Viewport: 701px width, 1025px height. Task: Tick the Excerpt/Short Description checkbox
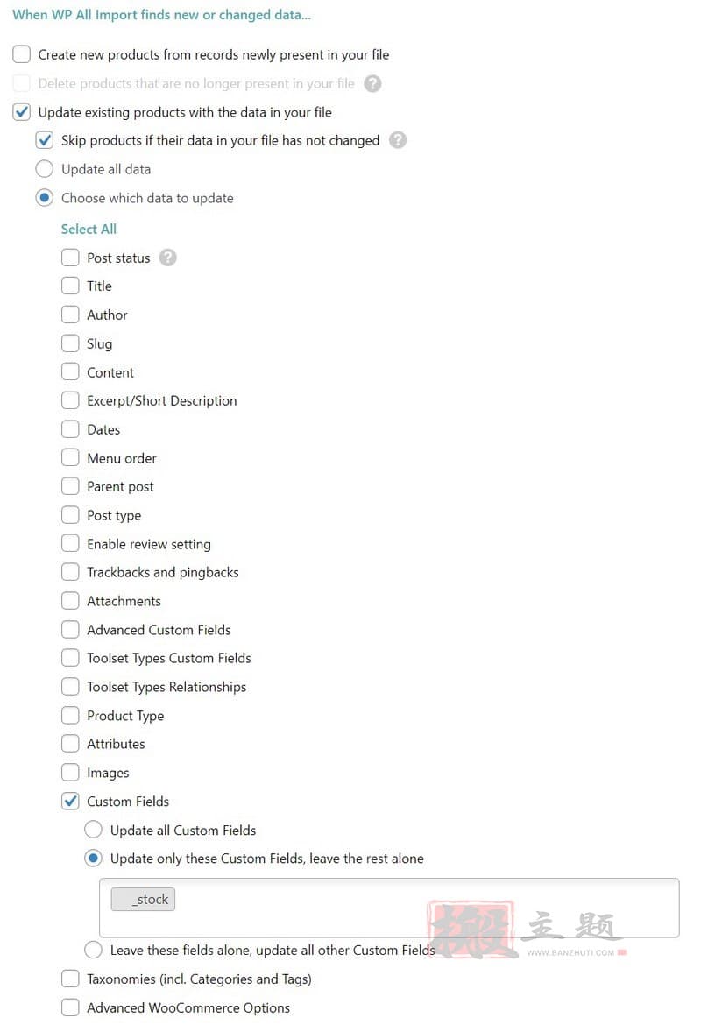[70, 400]
